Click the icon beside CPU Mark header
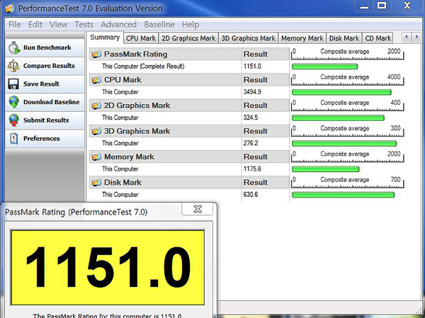The image size is (425, 318). (x=96, y=80)
